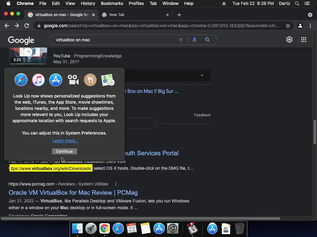Clear the search box with the X
317x237 pixels.
click(x=181, y=40)
